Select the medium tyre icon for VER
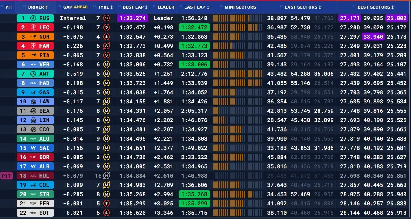This screenshot has width=411, height=219. 106,65
